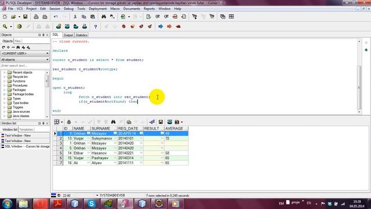Click the lock icon in result grid toolbar
371x209 pixels.
69,122
